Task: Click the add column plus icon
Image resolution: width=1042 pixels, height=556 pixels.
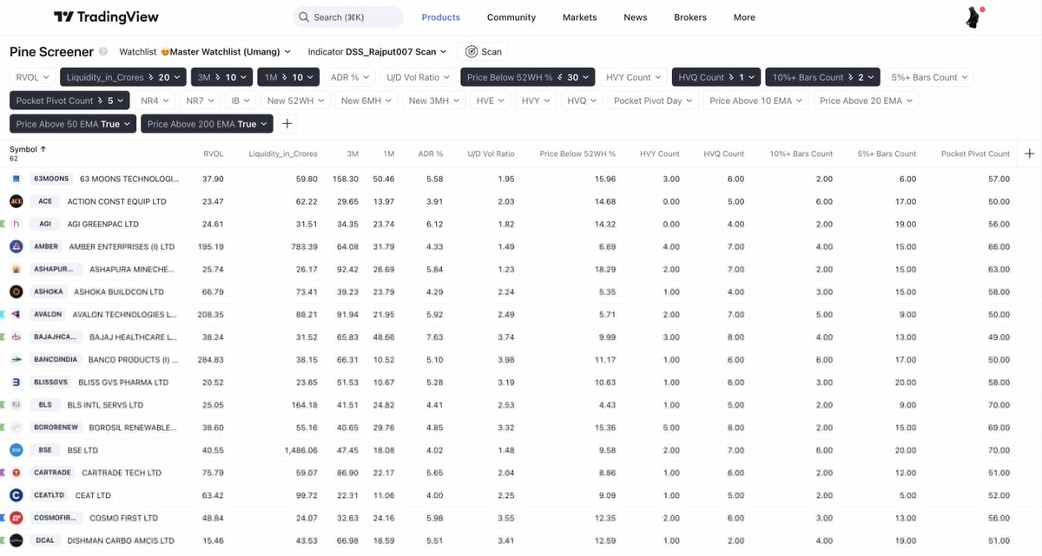Action: pyautogui.click(x=1030, y=154)
